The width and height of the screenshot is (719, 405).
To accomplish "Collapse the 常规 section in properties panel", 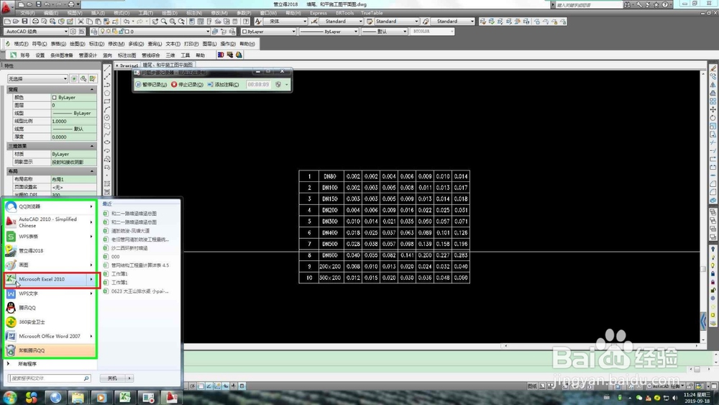I will tap(92, 89).
